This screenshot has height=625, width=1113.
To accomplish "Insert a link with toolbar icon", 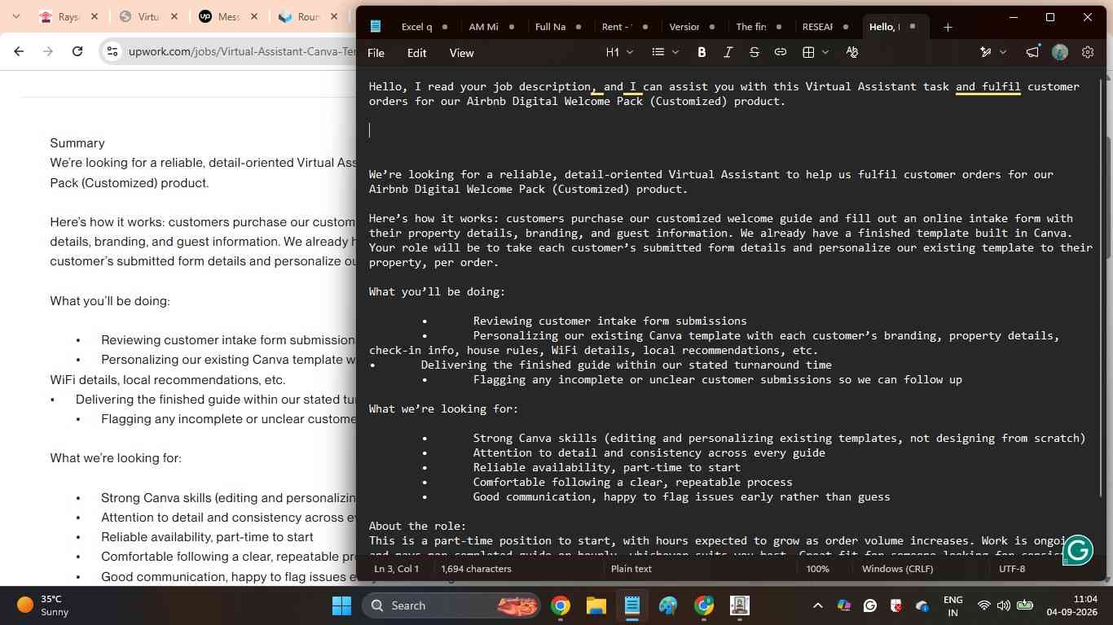I will click(x=781, y=52).
